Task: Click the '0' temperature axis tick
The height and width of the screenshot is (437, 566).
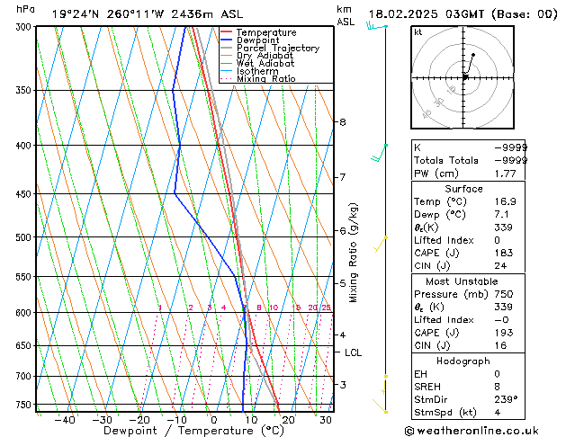Action: (214, 420)
